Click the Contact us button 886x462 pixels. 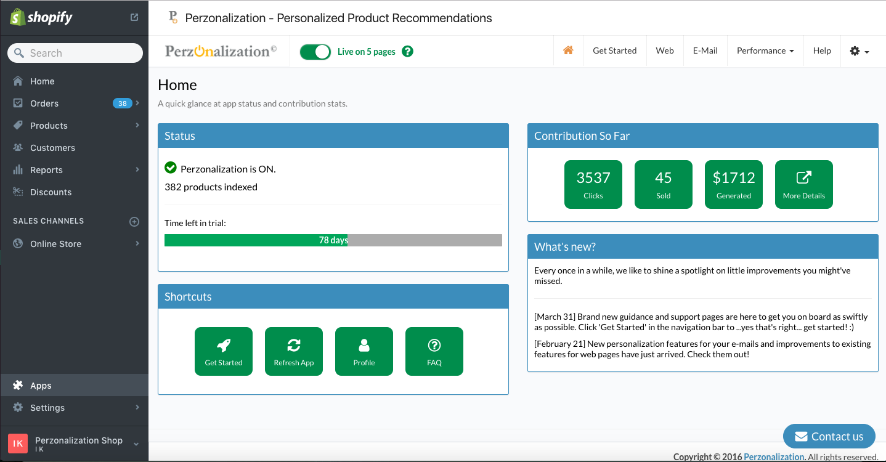tap(829, 436)
